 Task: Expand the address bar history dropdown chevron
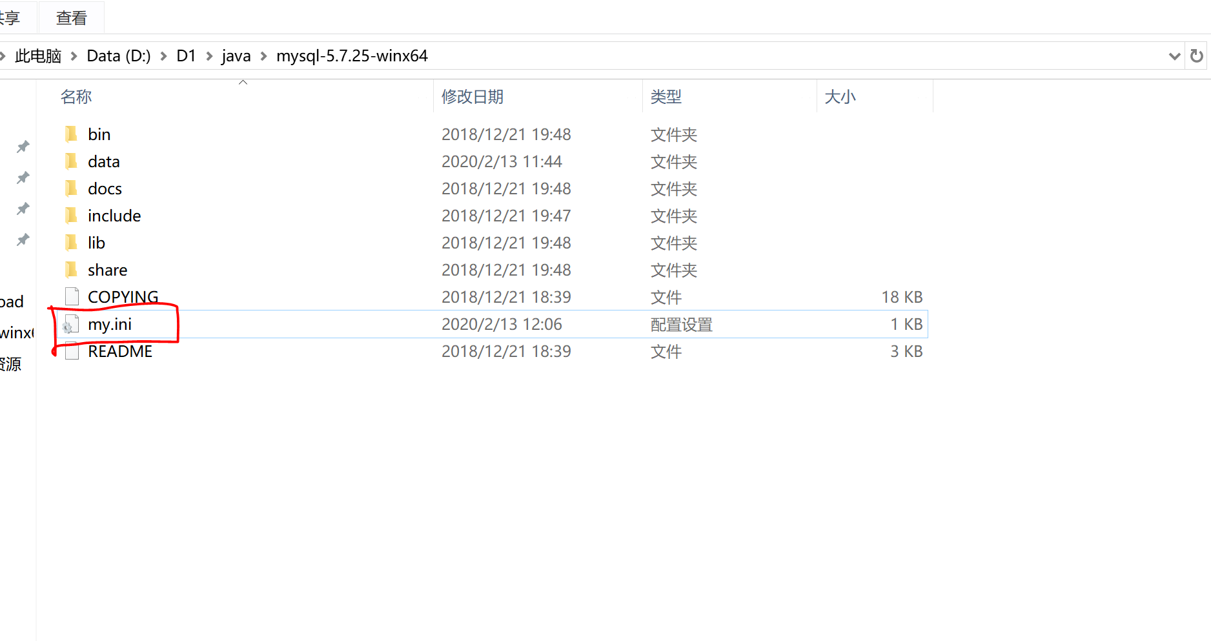tap(1174, 56)
